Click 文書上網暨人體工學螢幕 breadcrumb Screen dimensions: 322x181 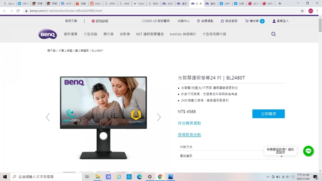click(73, 51)
